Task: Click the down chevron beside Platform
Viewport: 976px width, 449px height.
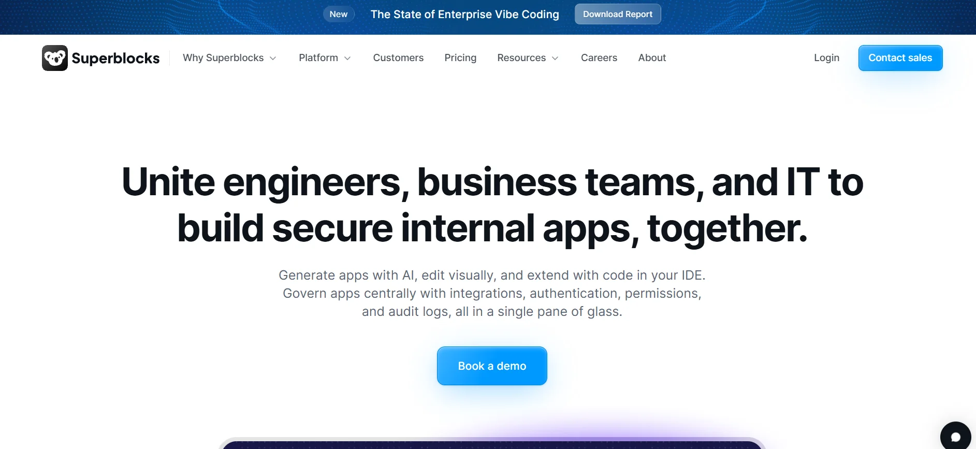Action: coord(347,59)
